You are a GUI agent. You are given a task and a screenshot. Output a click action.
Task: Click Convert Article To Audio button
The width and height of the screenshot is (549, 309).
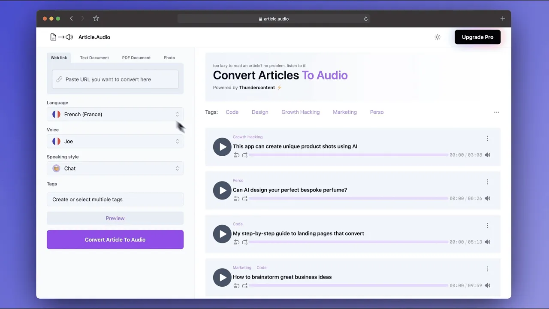click(115, 239)
